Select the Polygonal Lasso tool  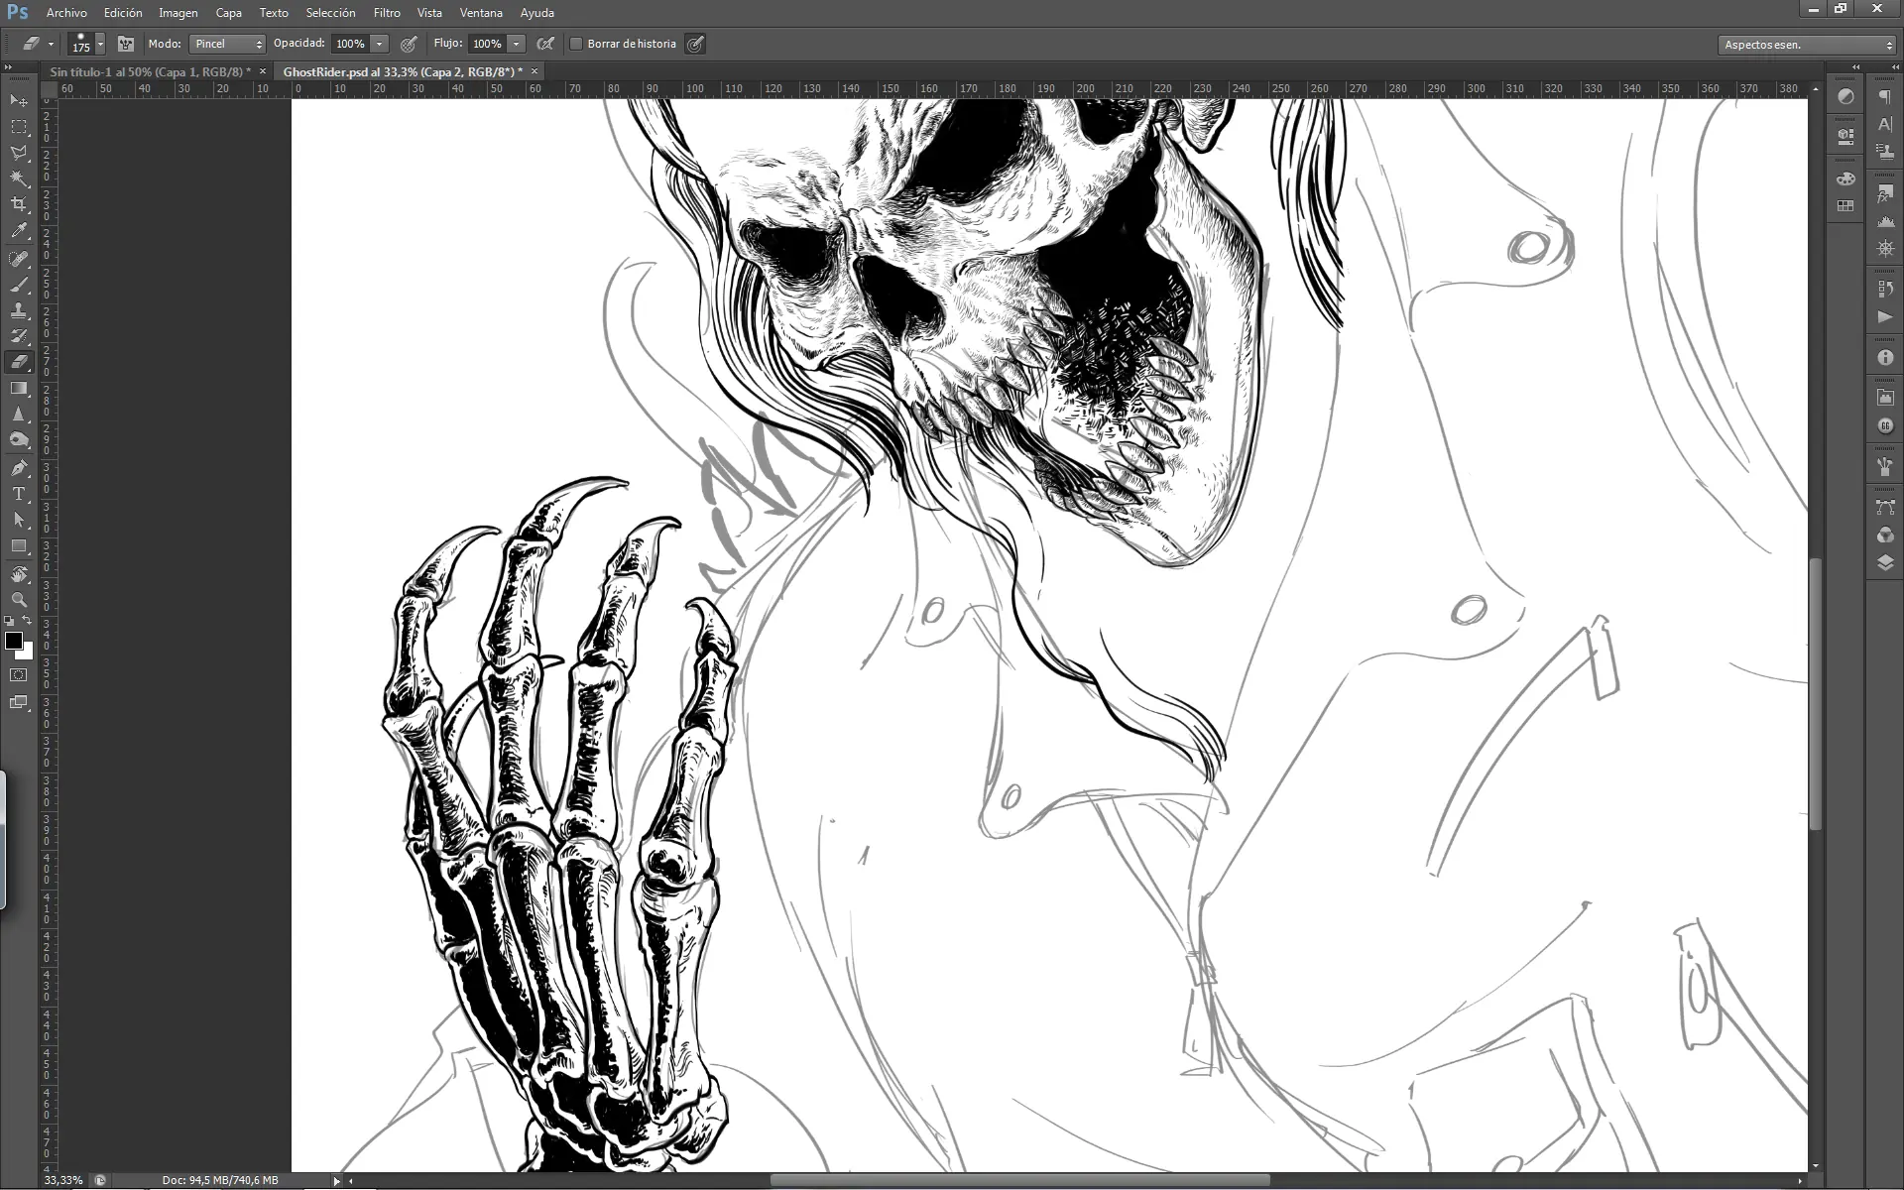click(19, 153)
